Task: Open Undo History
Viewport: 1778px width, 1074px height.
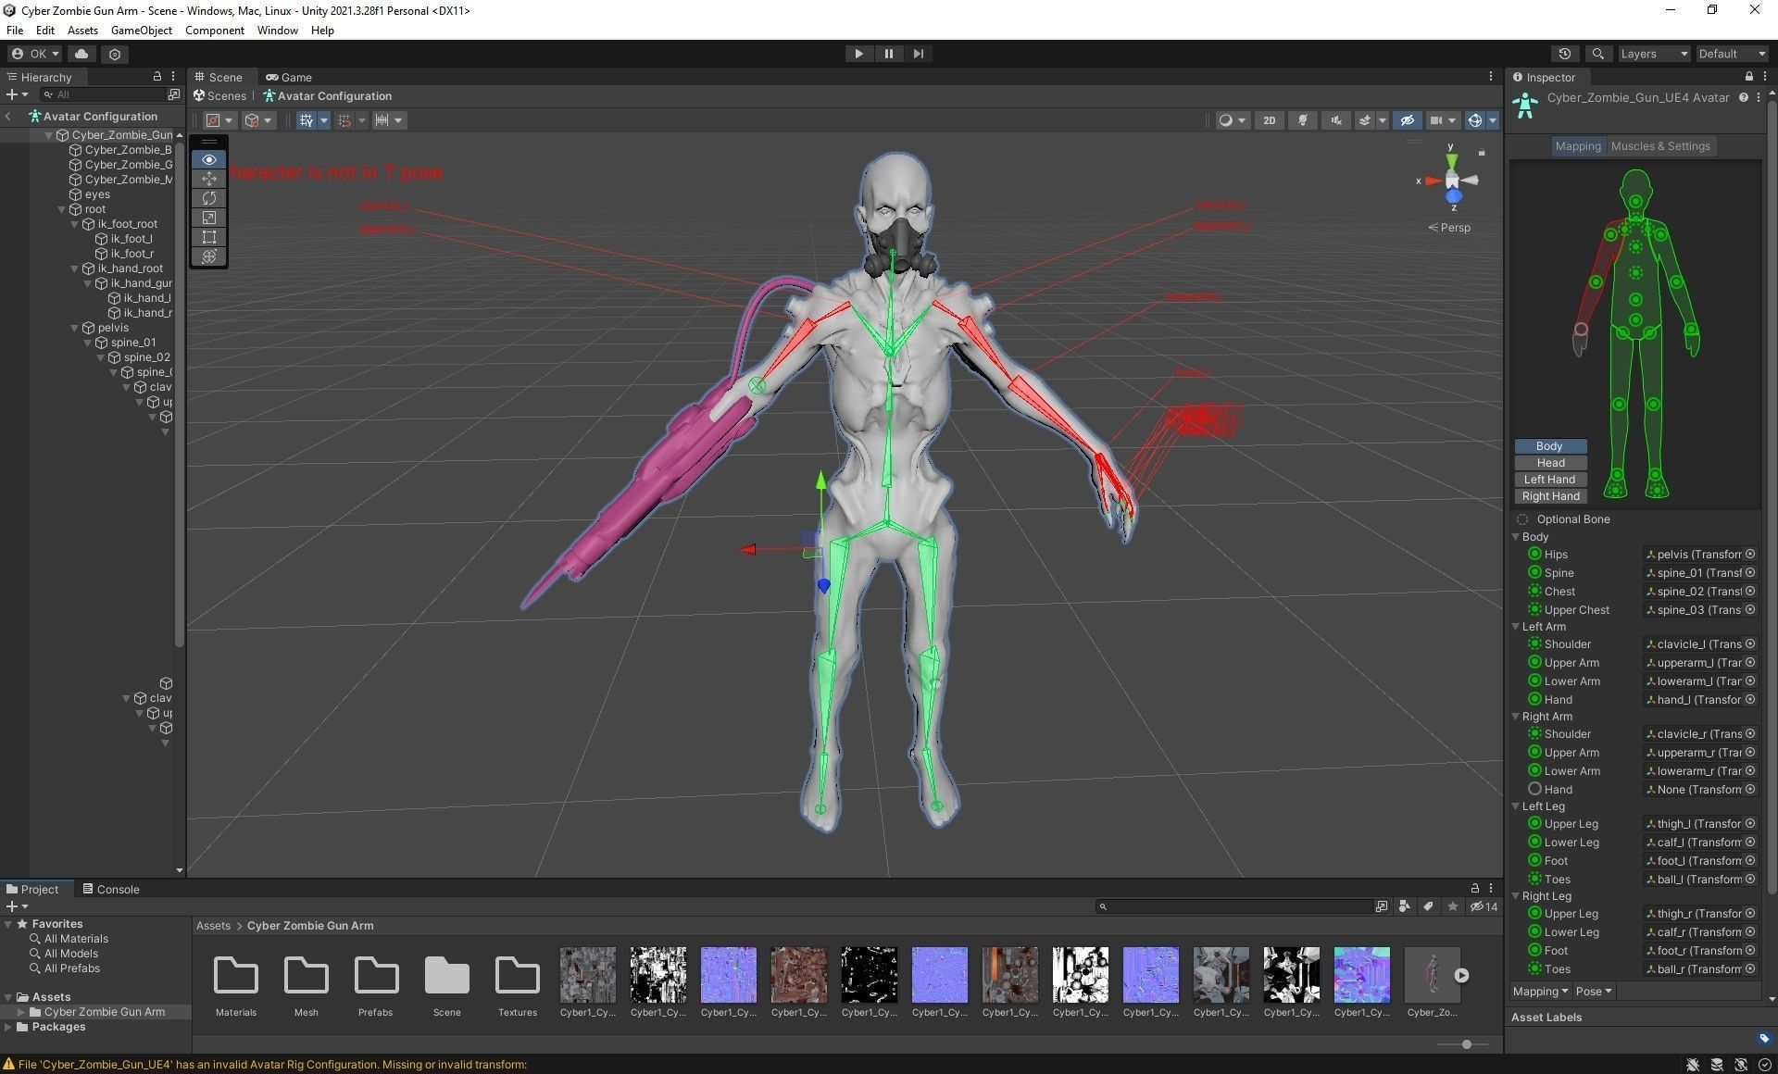Action: click(1565, 54)
